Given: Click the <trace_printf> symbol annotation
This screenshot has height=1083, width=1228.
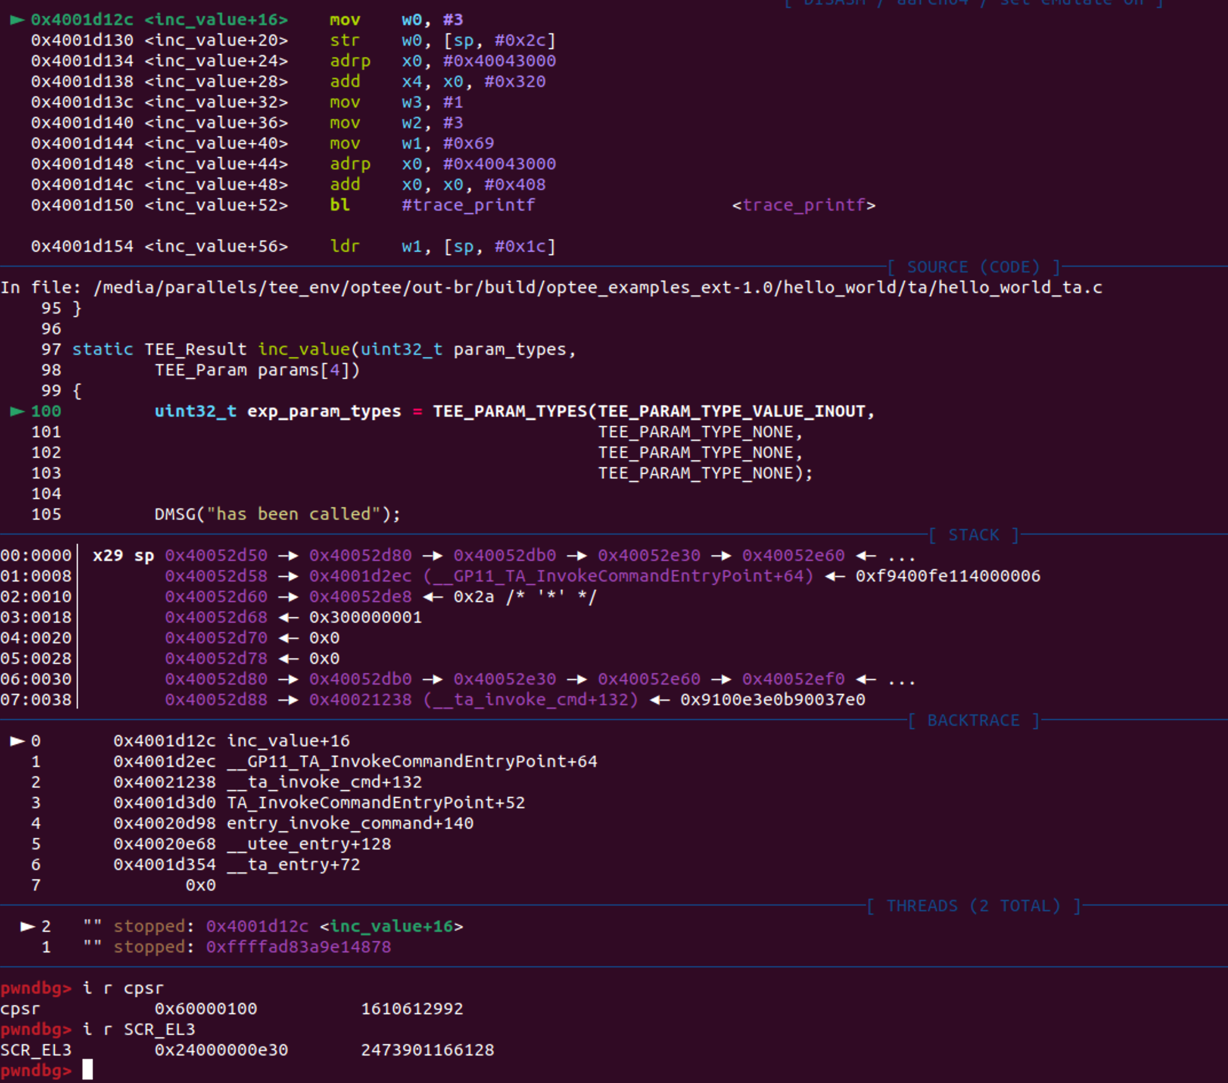Looking at the screenshot, I should [x=803, y=205].
